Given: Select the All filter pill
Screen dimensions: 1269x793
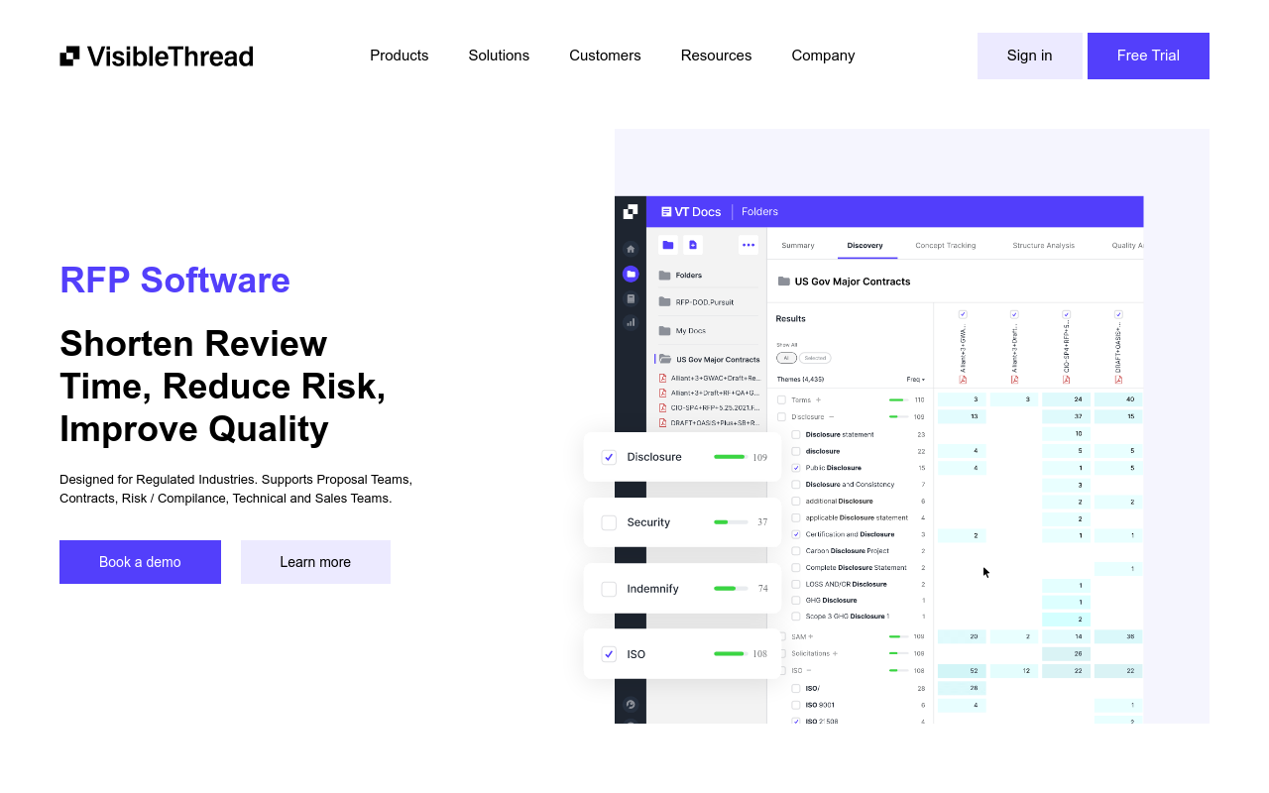Looking at the screenshot, I should click(x=786, y=358).
